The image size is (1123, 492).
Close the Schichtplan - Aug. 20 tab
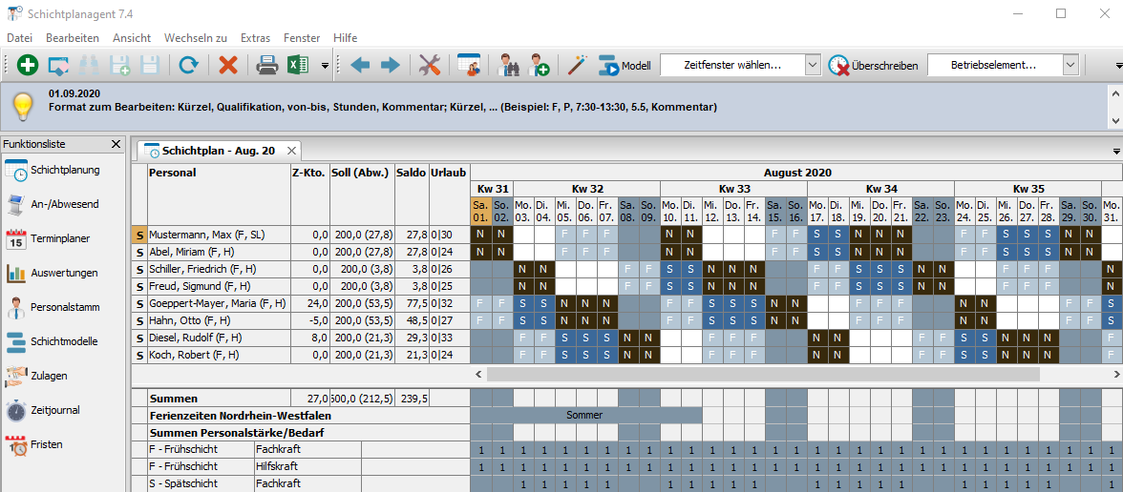pos(290,151)
